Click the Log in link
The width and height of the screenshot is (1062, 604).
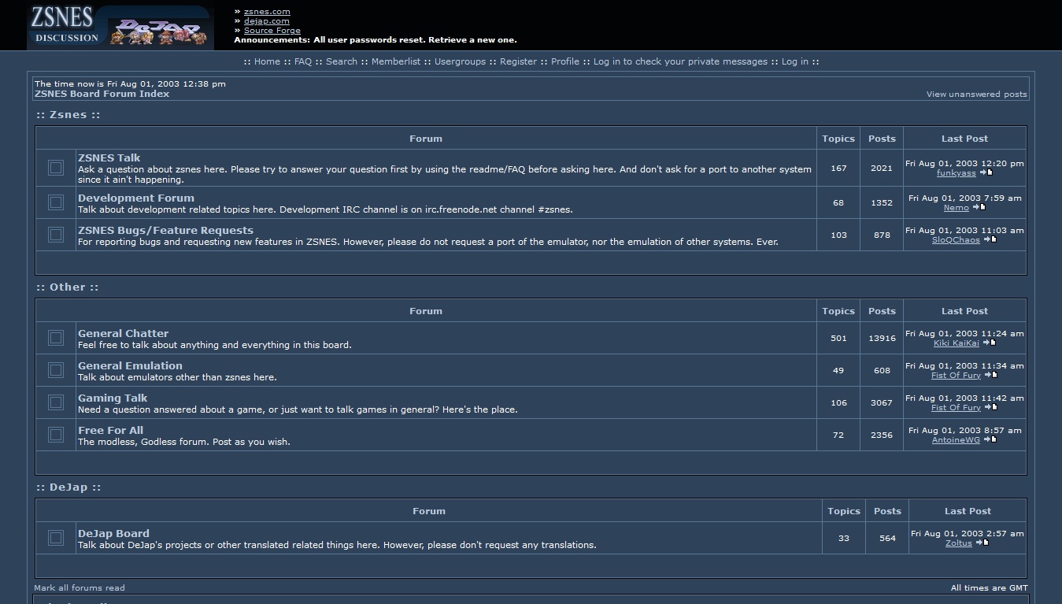point(795,61)
